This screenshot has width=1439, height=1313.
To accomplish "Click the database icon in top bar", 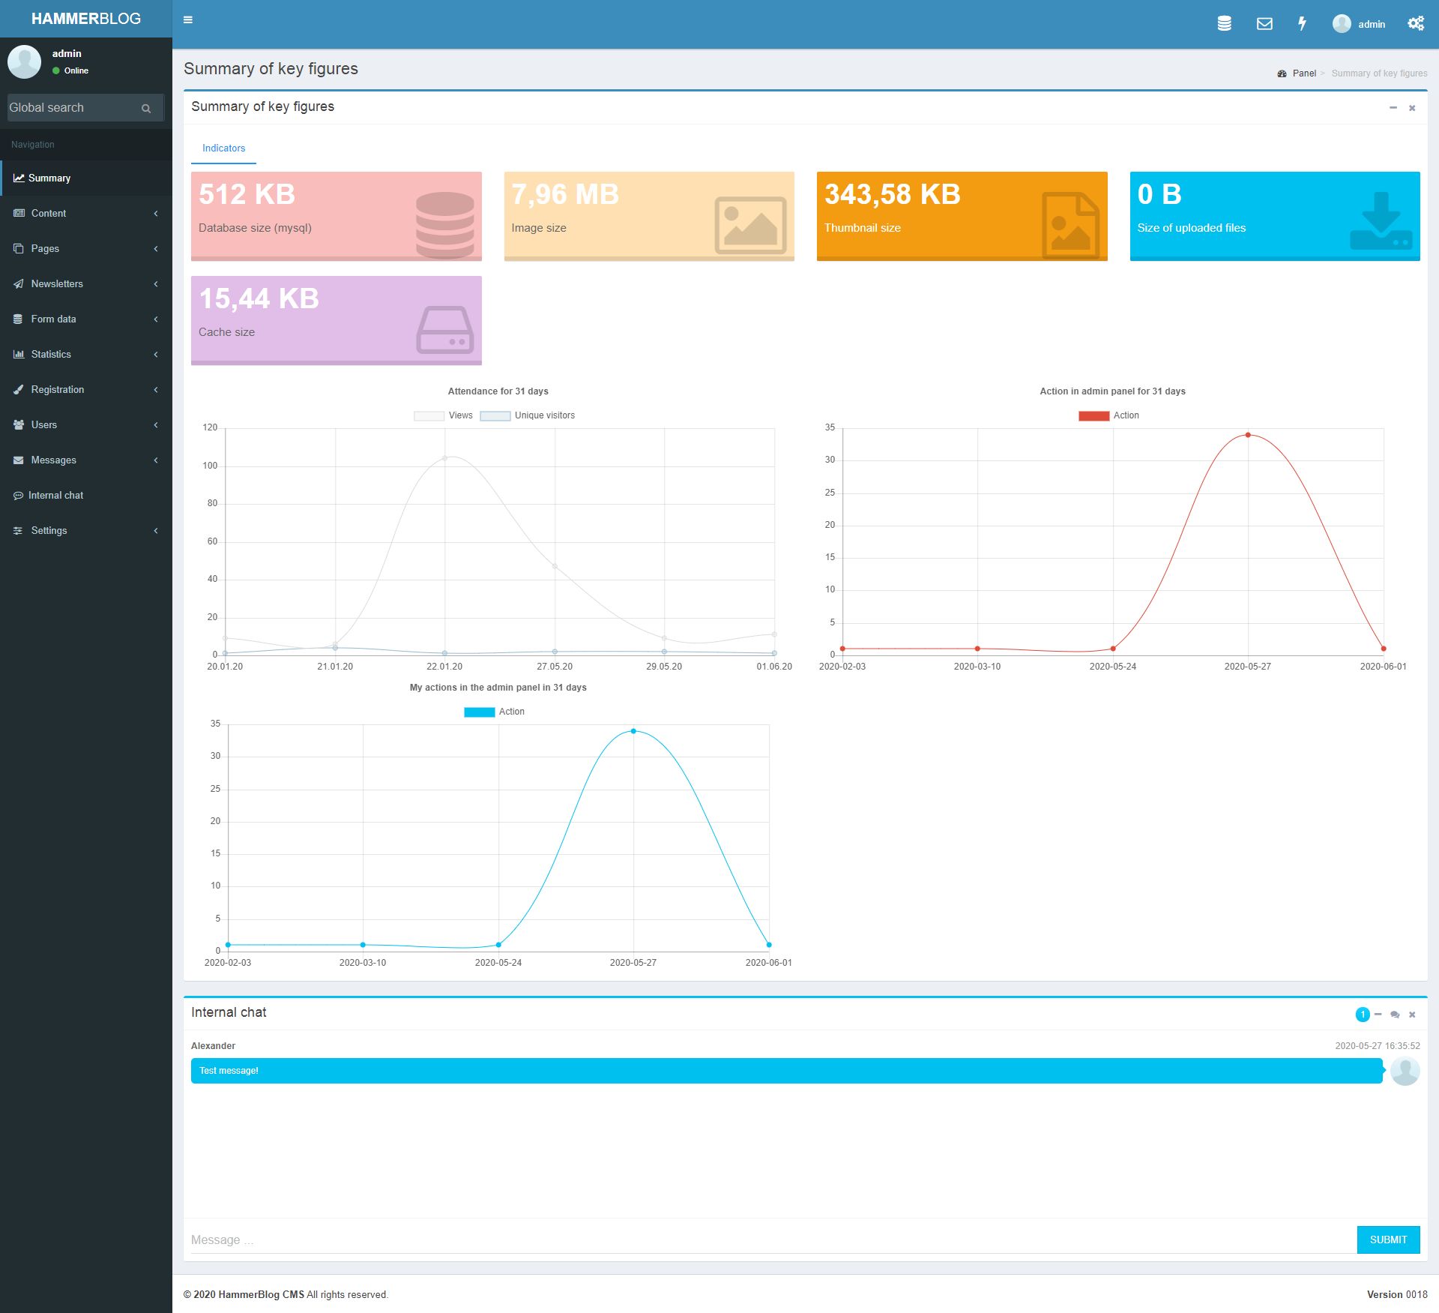I will (x=1224, y=24).
